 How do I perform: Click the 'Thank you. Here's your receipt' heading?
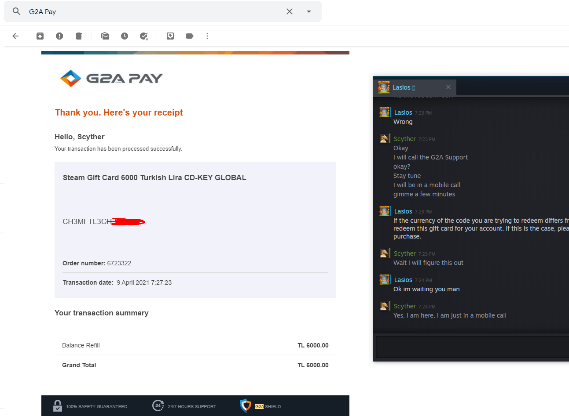[x=119, y=112]
